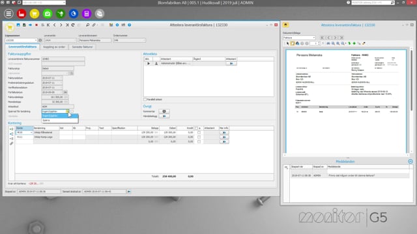
Task: Click the blue Save icon in toolbar
Action: (18, 25)
